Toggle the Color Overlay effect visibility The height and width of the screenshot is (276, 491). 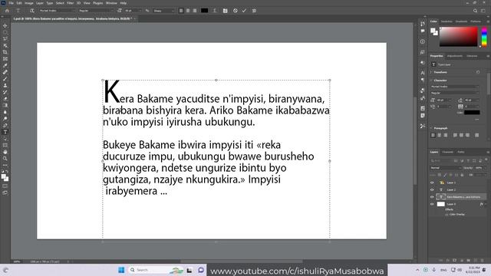pos(447,215)
